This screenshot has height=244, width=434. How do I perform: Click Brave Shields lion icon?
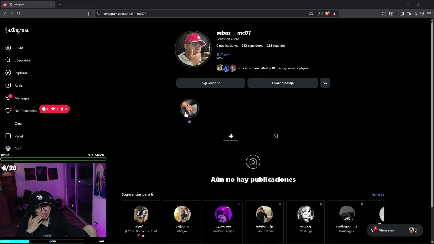pyautogui.click(x=327, y=14)
